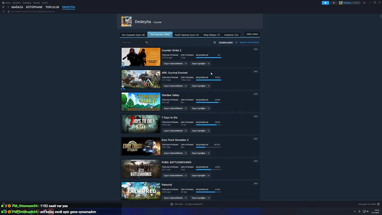The width and height of the screenshot is (382, 215).
Task: Sort games by Ad
Action: tap(236, 42)
